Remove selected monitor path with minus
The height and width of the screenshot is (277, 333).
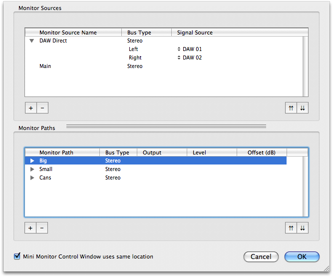tap(42, 228)
